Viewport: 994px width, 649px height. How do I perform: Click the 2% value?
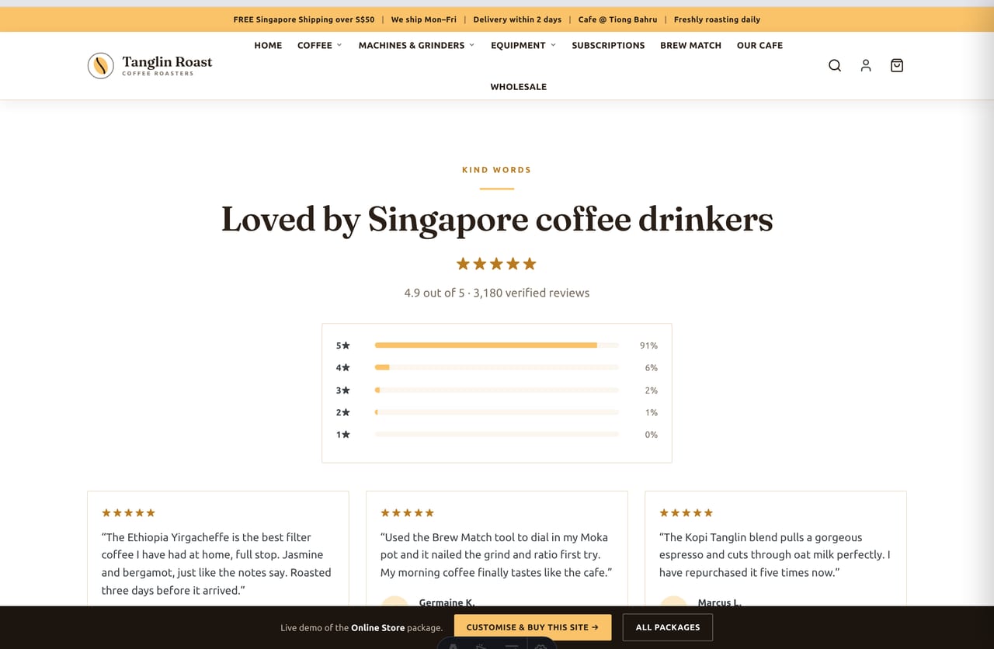pyautogui.click(x=652, y=390)
